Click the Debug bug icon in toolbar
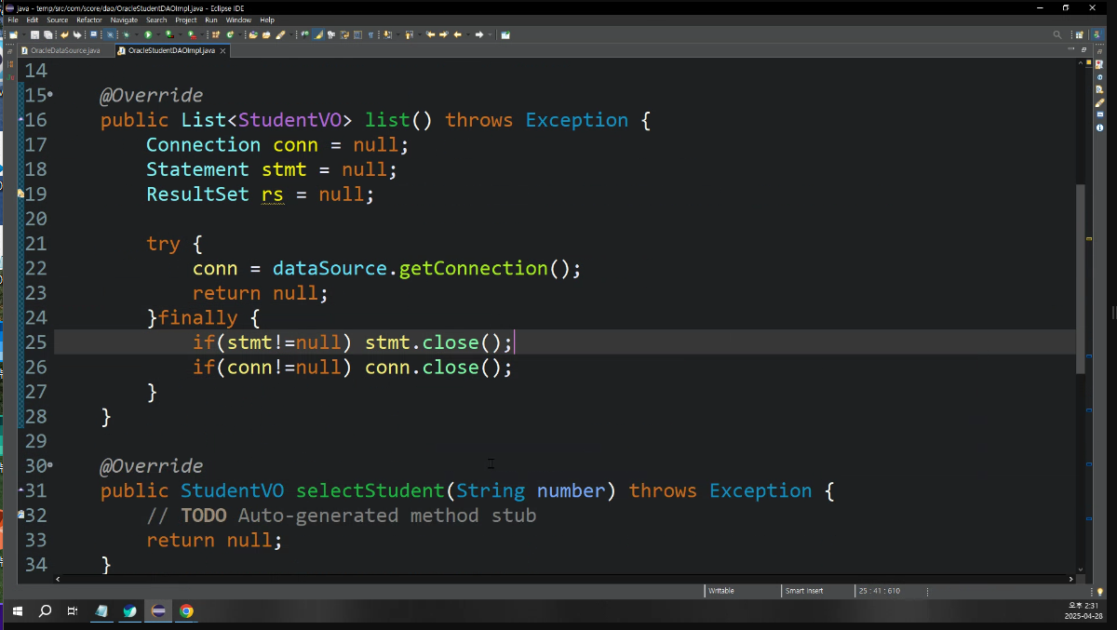The height and width of the screenshot is (630, 1117). [126, 34]
